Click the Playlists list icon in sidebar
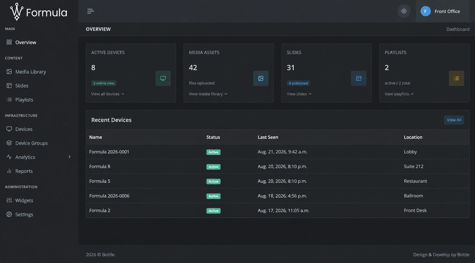Screen dimensions: 475x263 [x=9, y=100]
